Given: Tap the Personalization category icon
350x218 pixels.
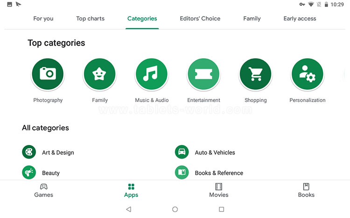Looking at the screenshot, I should (307, 73).
